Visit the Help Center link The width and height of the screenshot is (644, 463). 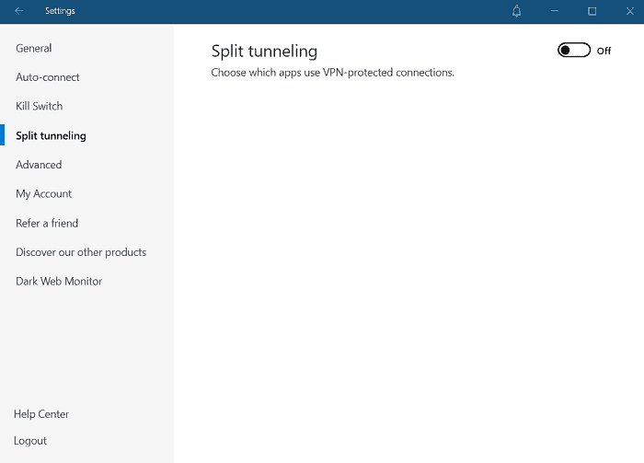(41, 414)
